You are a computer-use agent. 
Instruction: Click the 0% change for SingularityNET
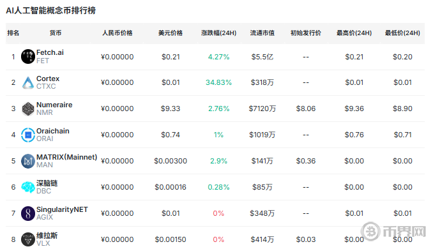[218, 213]
